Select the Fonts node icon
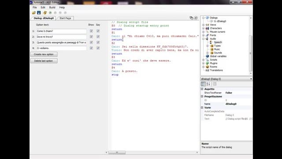282x159 pixels. 208,35
